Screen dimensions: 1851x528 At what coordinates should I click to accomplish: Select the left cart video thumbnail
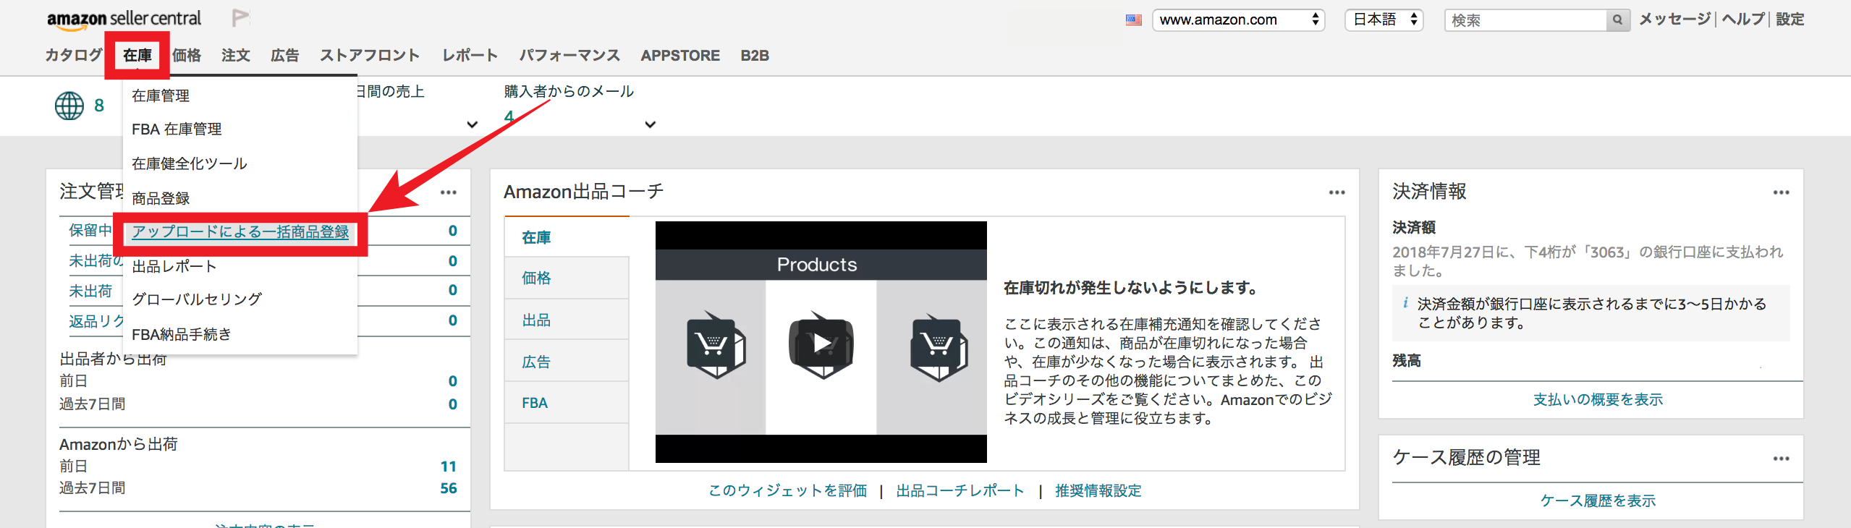[715, 346]
